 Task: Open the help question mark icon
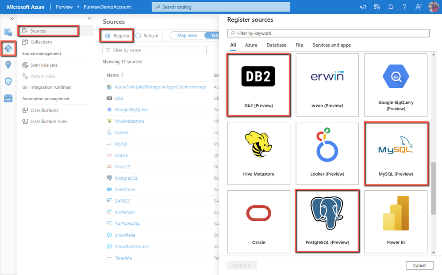pos(404,7)
